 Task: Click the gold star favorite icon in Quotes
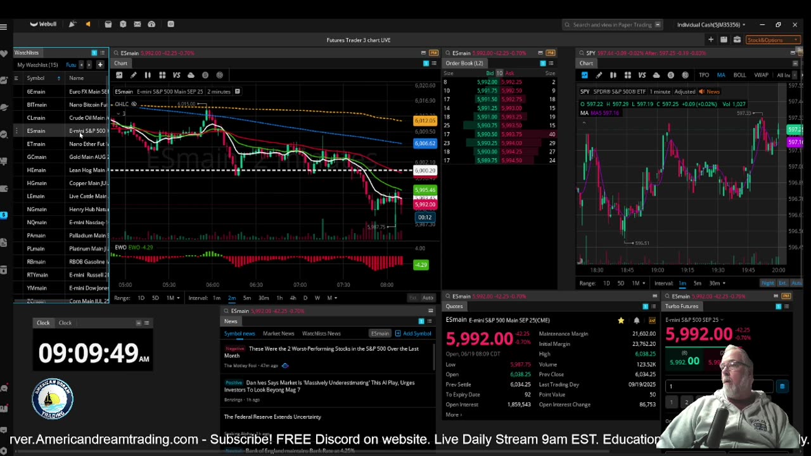point(621,320)
